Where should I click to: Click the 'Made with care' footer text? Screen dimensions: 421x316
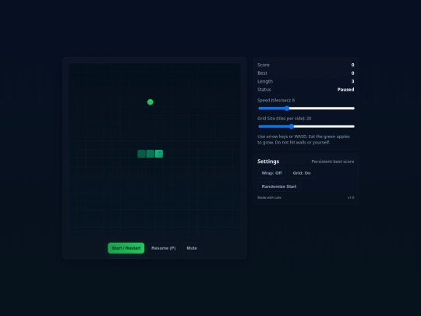269,197
